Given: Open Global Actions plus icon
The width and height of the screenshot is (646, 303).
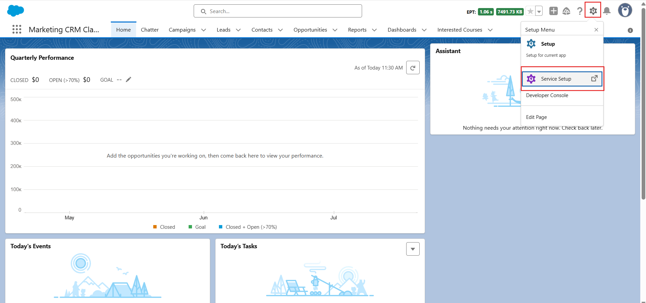Looking at the screenshot, I should (553, 11).
